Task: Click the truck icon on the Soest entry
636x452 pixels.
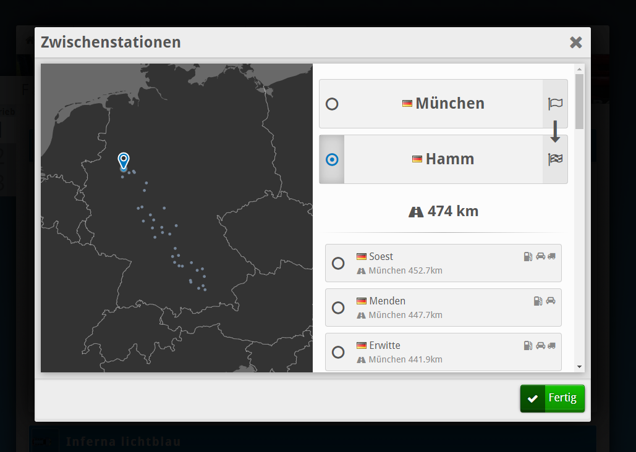Action: (x=551, y=256)
